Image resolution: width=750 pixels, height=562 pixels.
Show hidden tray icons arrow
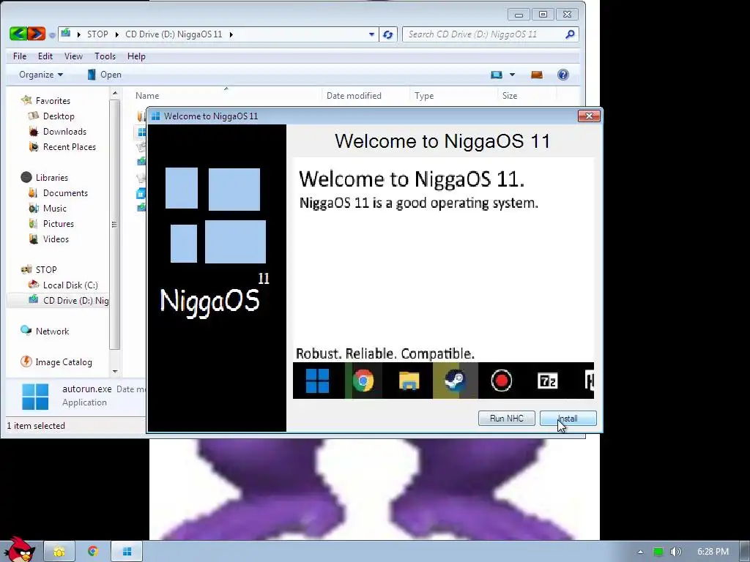[x=640, y=552]
